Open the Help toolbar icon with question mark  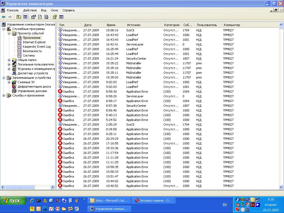tap(55, 17)
